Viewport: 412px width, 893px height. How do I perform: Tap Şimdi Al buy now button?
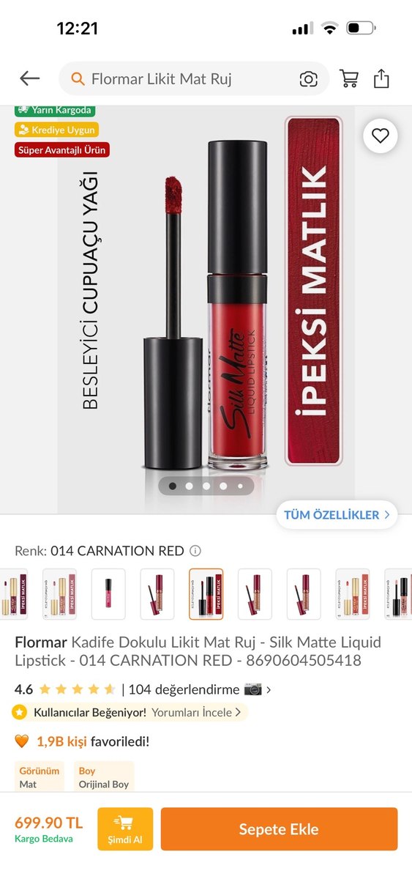tap(125, 829)
